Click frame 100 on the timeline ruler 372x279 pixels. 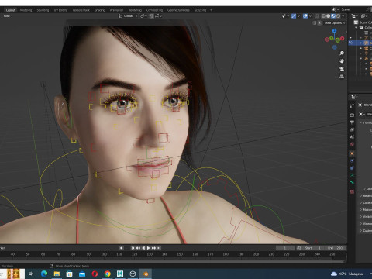(x=104, y=254)
